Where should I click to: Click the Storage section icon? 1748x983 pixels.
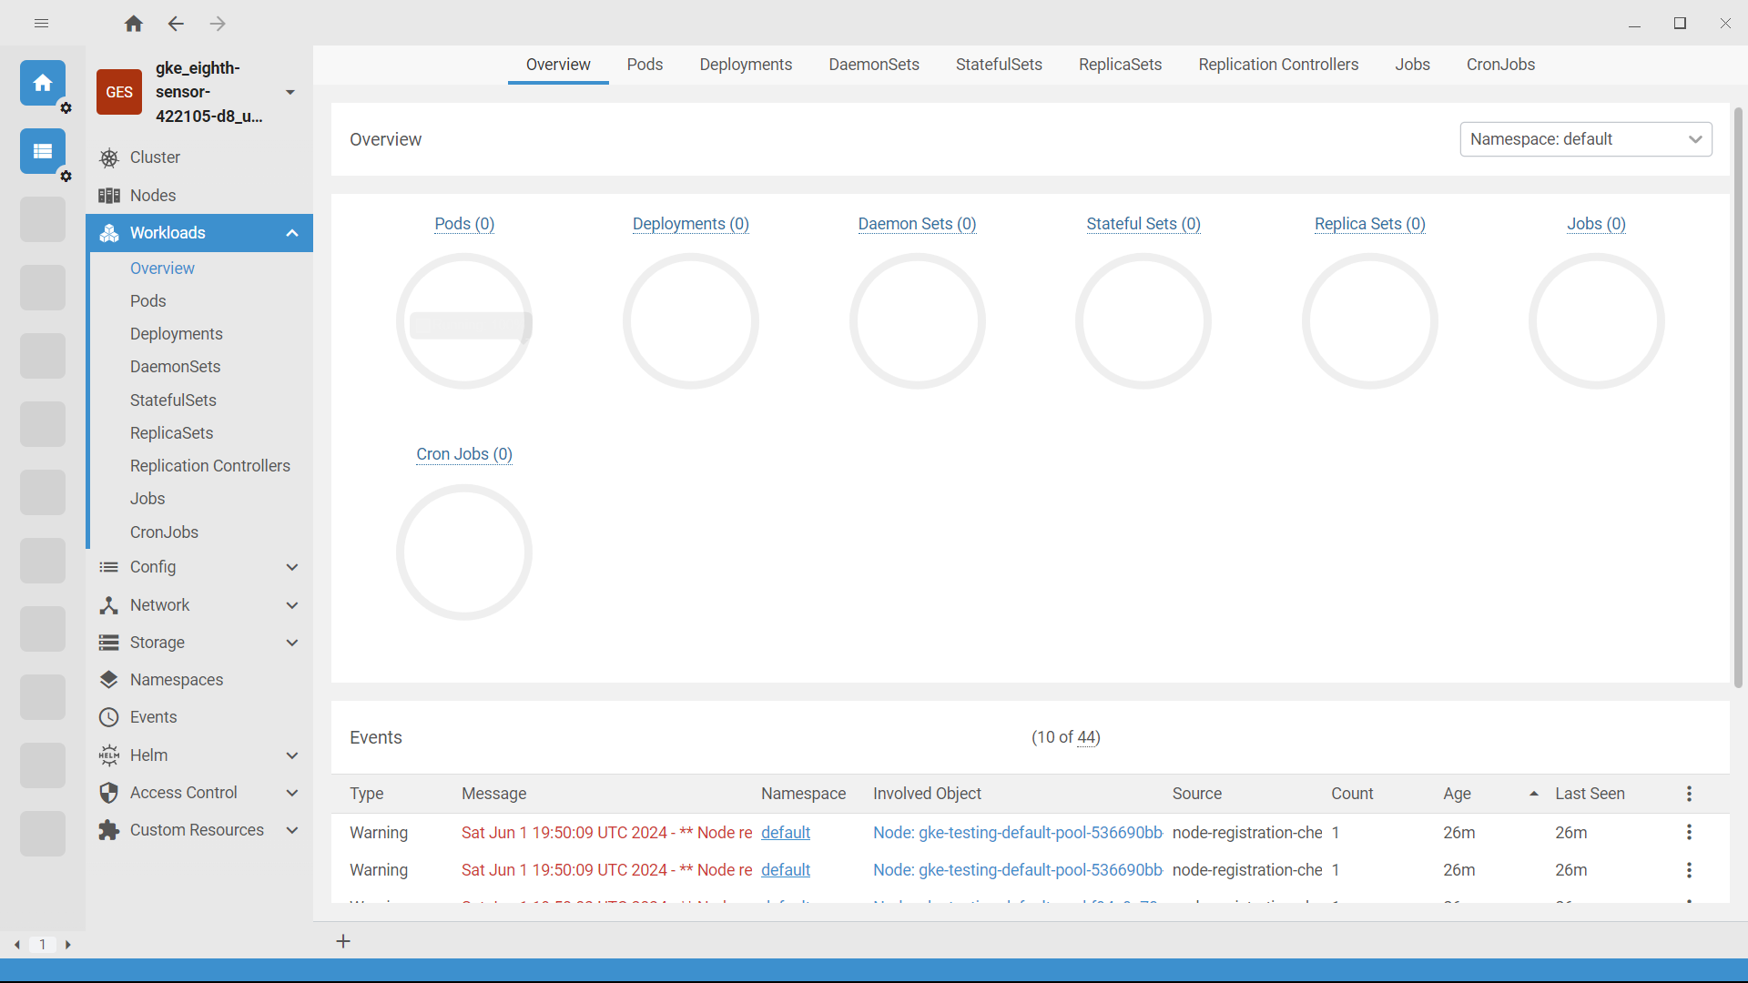point(108,642)
